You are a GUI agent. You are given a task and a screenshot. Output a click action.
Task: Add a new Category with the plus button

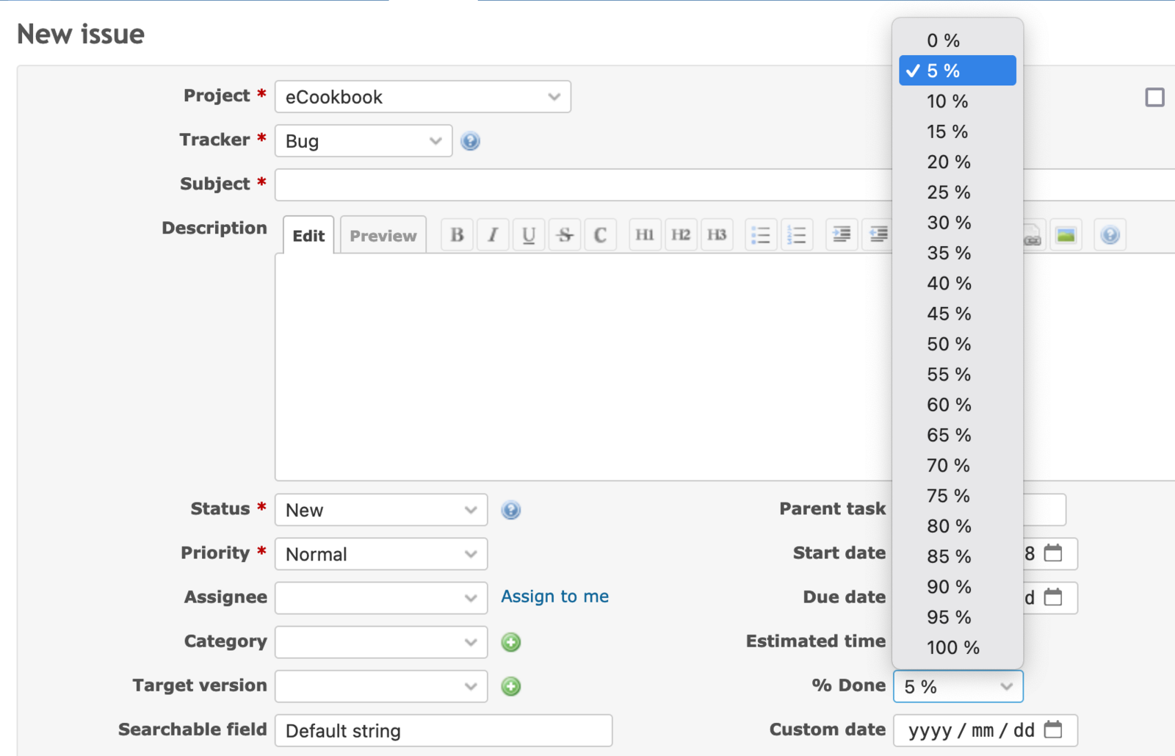point(510,641)
